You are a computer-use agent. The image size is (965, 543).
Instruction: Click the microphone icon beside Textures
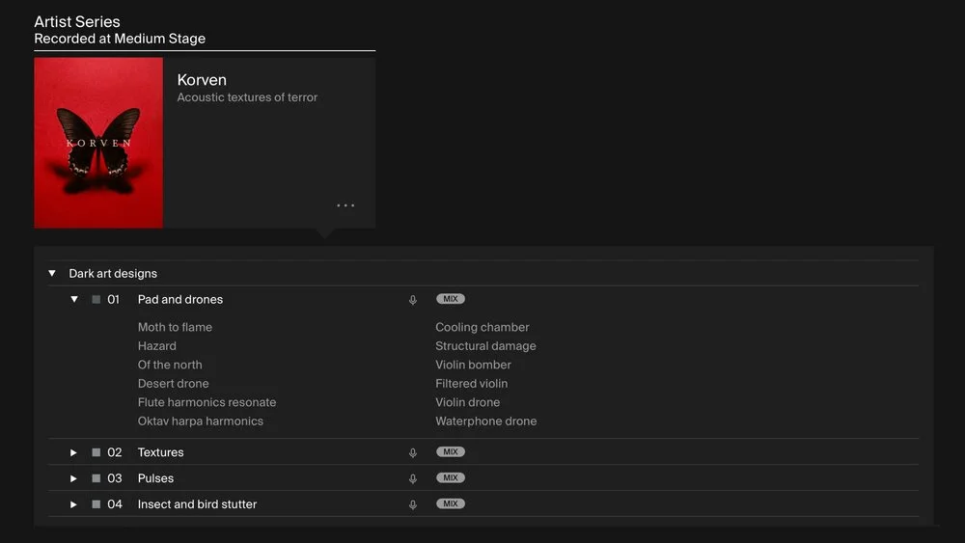tap(413, 452)
